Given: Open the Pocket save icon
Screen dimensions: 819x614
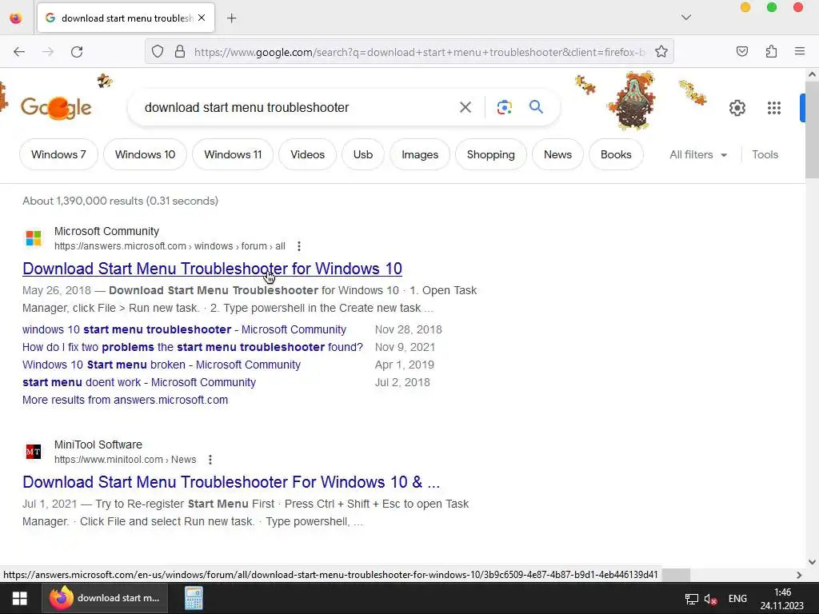Looking at the screenshot, I should 742,52.
